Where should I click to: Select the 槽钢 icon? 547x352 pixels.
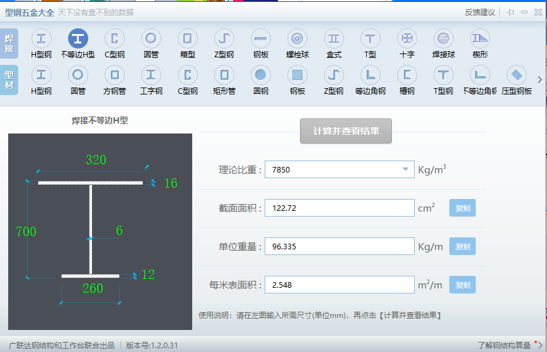[x=407, y=75]
